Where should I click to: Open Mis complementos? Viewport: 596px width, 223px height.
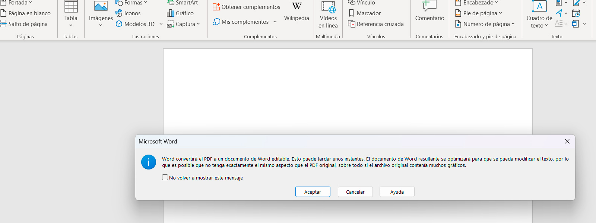point(241,22)
